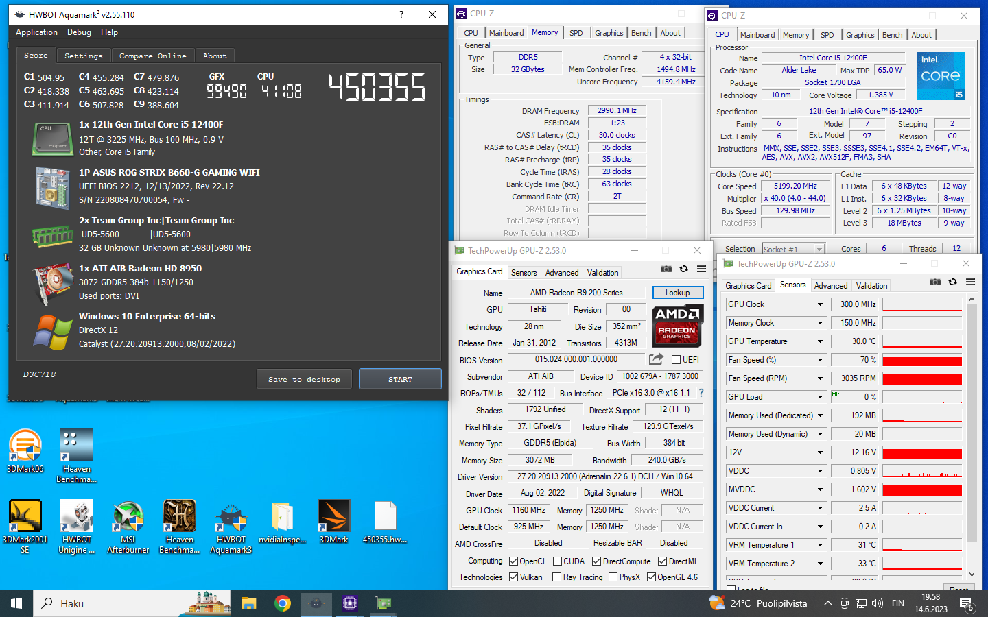Click the screenshot camera icon in GPU-Z Sensors window

[x=935, y=282]
